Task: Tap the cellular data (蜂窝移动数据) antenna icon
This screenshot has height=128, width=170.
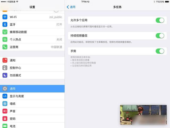Action: (5, 32)
